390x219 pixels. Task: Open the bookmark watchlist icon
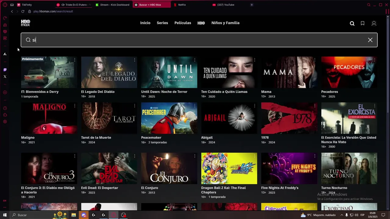click(363, 23)
